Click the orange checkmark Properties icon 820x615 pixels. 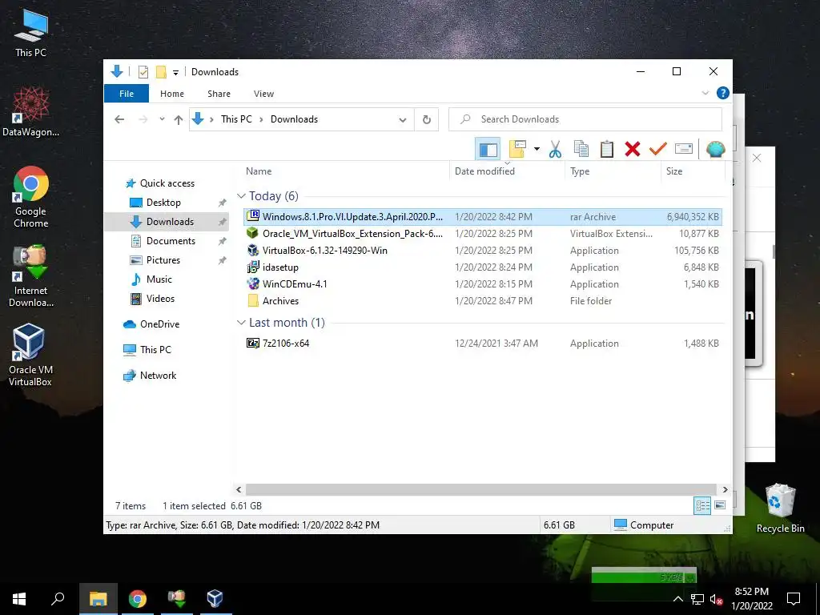[657, 149]
